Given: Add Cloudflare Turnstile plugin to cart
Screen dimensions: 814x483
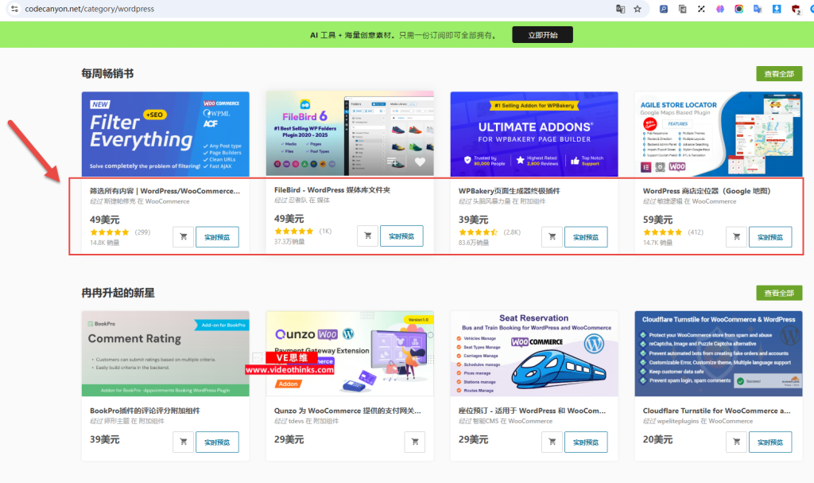Looking at the screenshot, I should pyautogui.click(x=735, y=442).
